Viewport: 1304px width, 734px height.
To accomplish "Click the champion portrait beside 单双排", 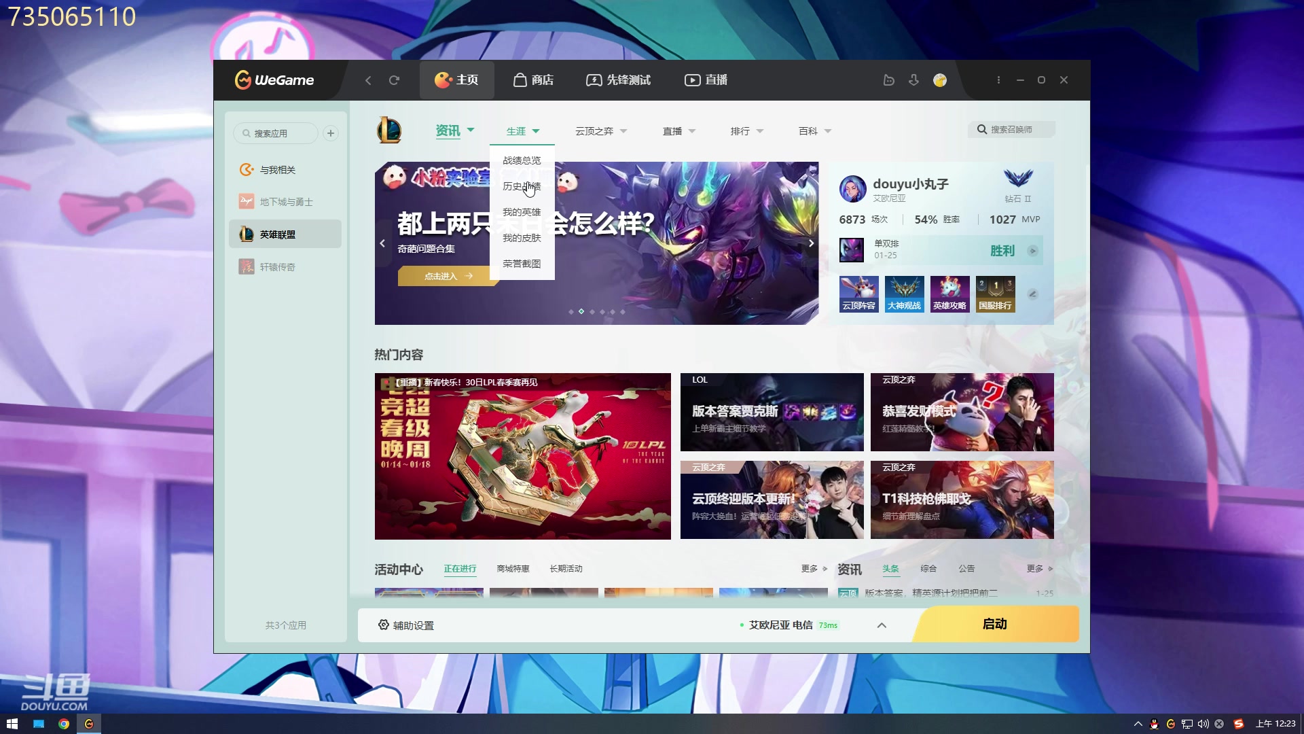I will tap(852, 249).
